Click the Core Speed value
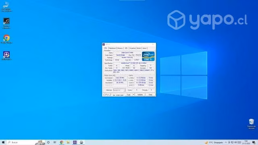 coord(120,78)
